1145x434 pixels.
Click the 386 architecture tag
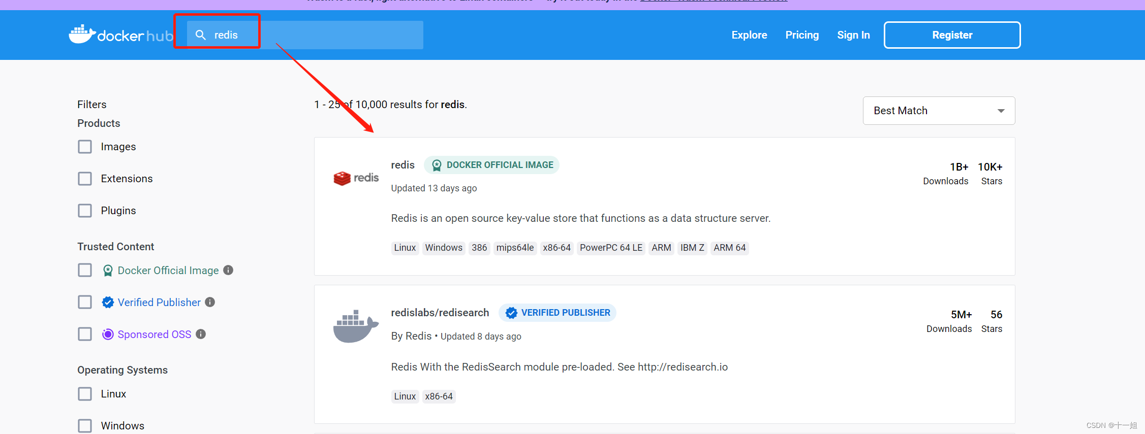click(x=479, y=248)
